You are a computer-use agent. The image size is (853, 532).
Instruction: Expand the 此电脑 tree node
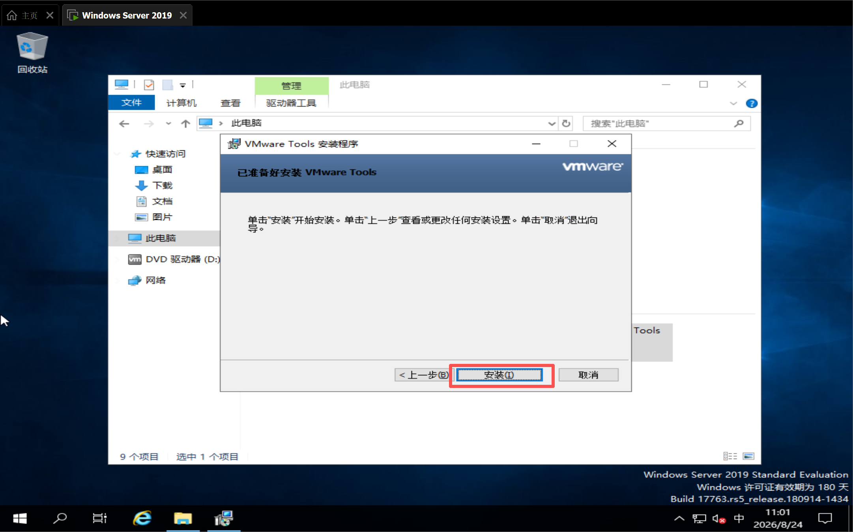pos(117,238)
